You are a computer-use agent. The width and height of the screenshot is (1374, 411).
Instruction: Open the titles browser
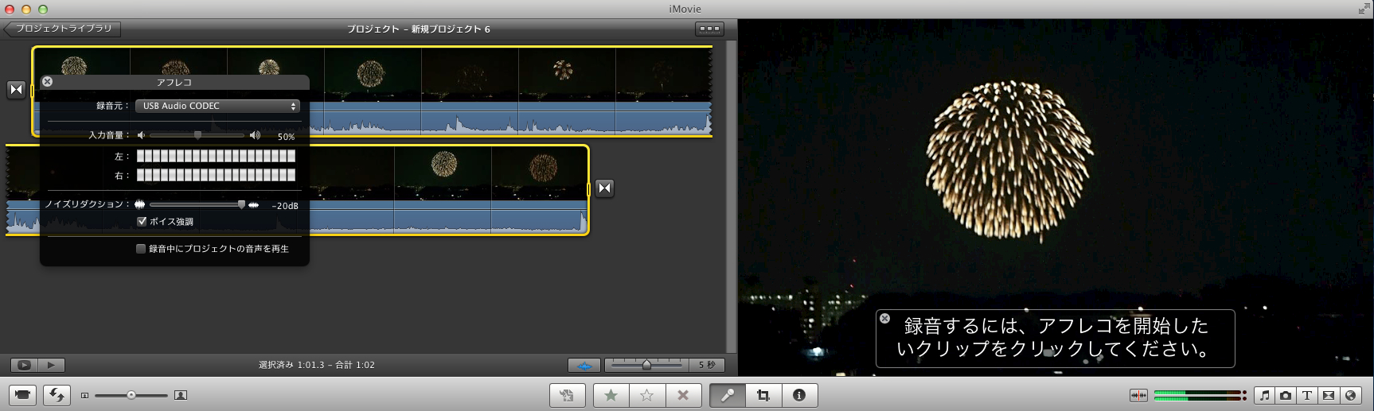(x=1307, y=395)
